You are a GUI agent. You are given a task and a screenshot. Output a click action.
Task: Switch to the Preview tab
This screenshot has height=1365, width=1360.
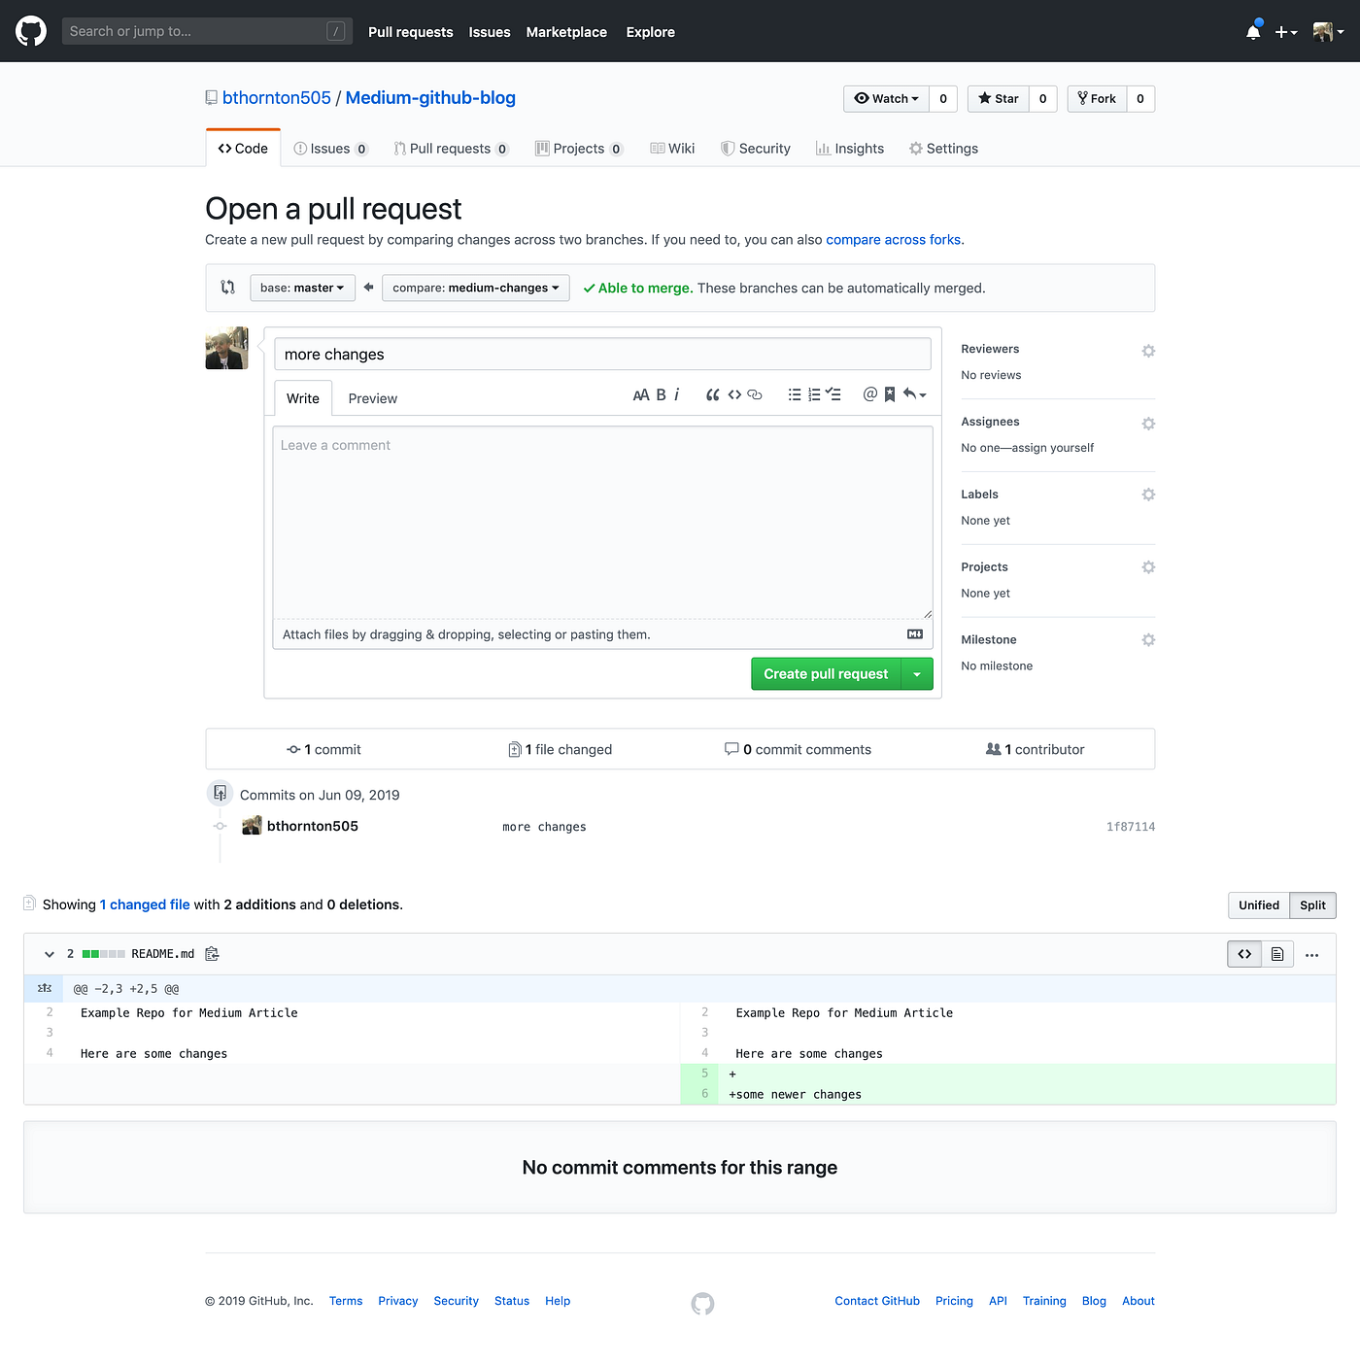click(372, 398)
